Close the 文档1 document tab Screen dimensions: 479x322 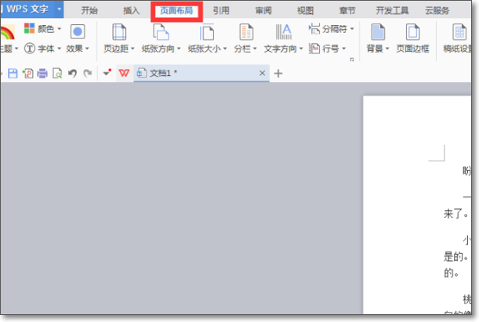262,73
